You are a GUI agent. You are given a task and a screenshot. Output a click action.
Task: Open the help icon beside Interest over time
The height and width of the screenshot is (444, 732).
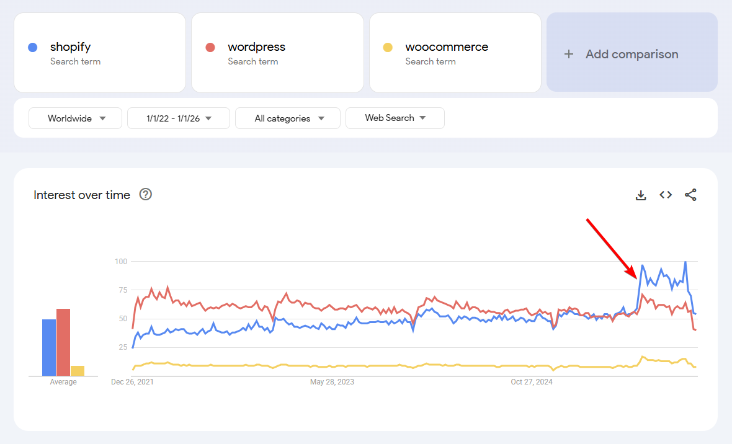tap(146, 195)
